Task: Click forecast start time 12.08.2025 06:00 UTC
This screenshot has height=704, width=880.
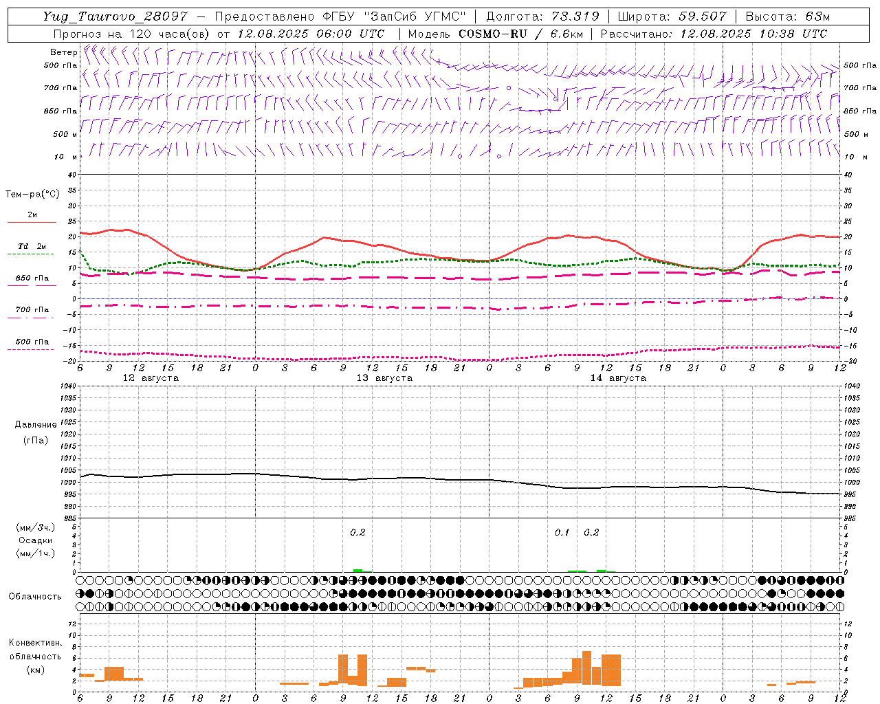Action: click(x=311, y=34)
